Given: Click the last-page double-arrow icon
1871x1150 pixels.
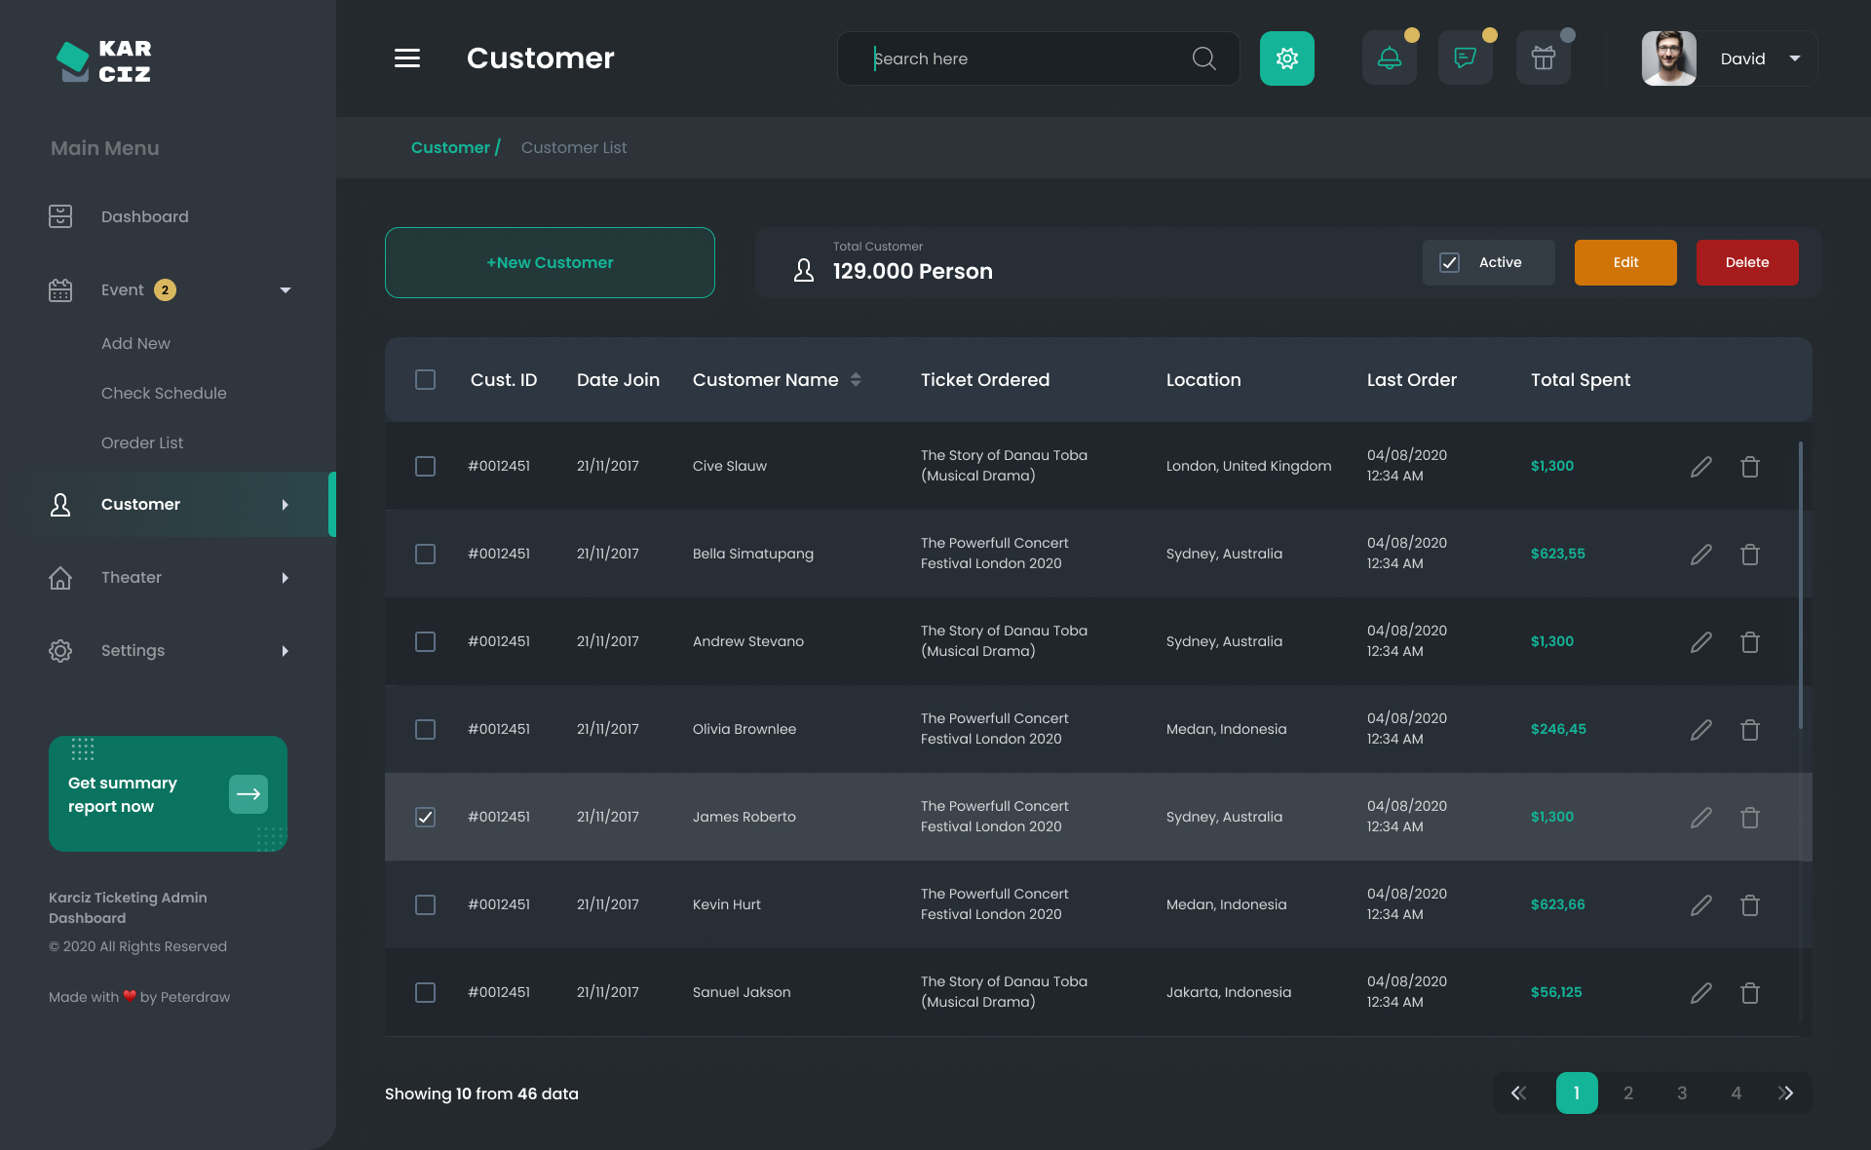Looking at the screenshot, I should click(x=1785, y=1093).
